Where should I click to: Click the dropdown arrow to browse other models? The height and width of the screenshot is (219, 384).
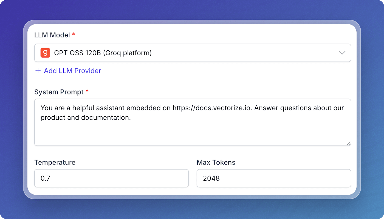(x=342, y=53)
